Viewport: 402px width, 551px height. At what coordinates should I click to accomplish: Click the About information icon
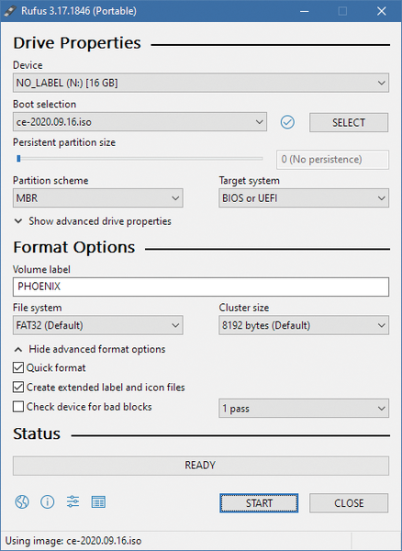48,501
